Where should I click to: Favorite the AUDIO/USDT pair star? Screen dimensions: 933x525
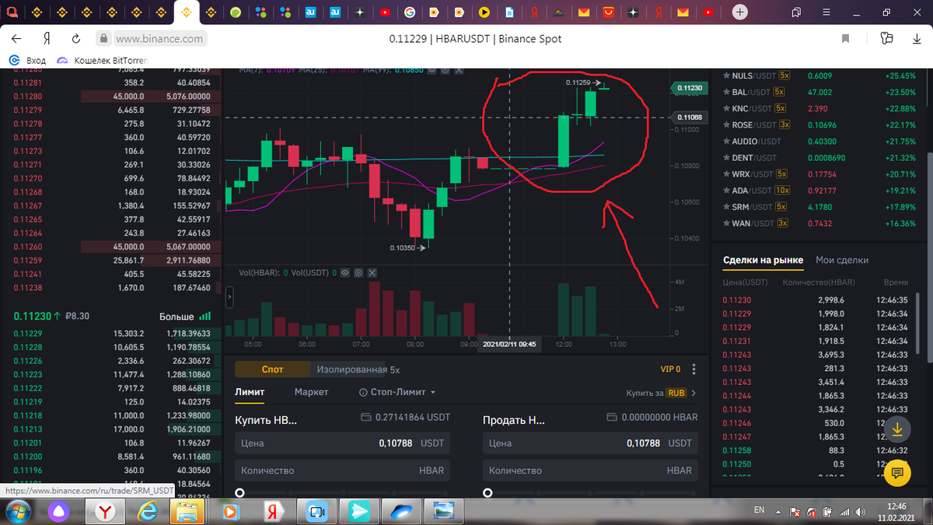coord(726,142)
